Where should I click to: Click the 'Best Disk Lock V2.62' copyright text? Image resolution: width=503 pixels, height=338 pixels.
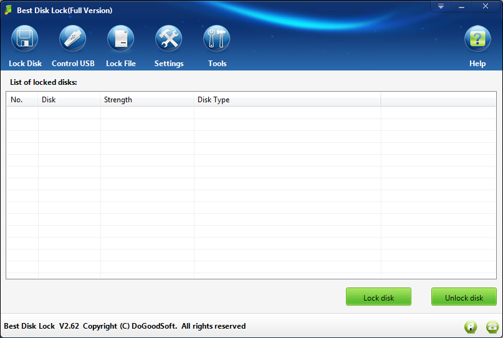125,326
